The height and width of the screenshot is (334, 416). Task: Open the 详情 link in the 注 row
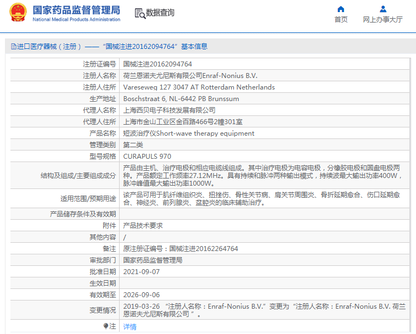pyautogui.click(x=130, y=326)
